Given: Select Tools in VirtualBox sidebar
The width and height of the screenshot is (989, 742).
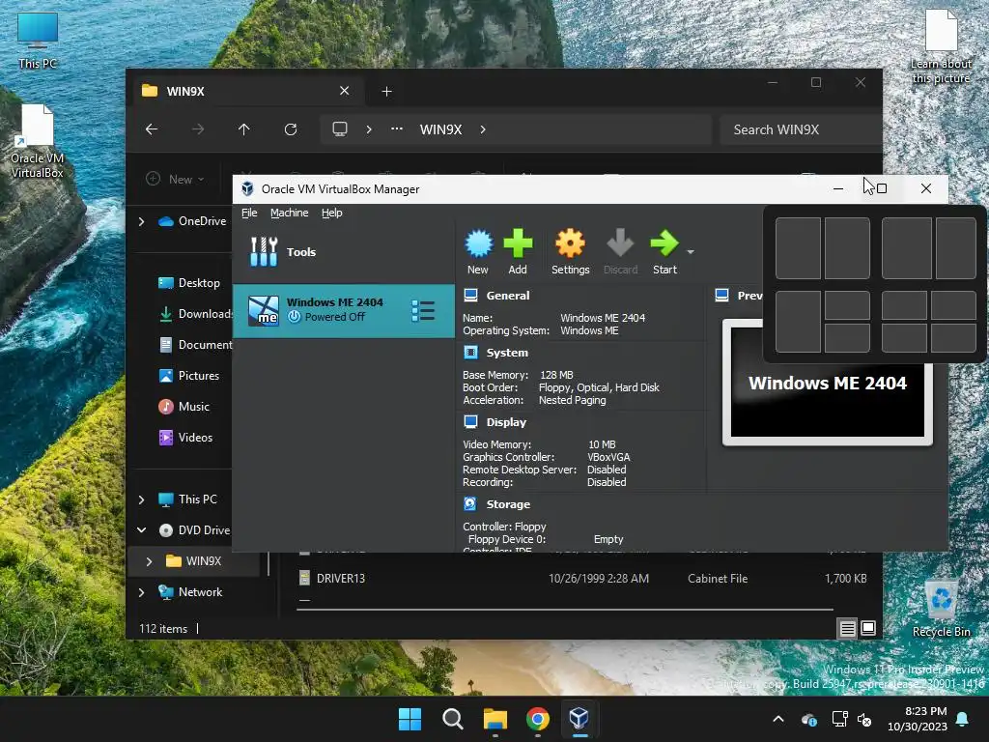Looking at the screenshot, I should [344, 252].
